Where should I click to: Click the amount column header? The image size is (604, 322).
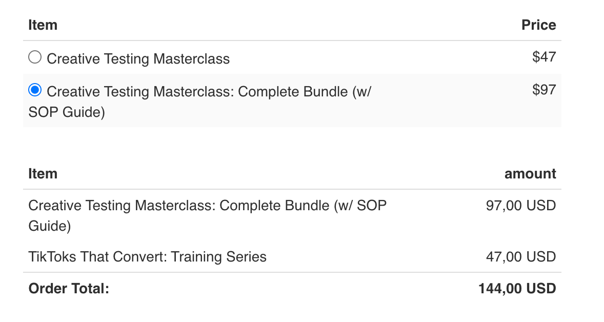coord(530,174)
